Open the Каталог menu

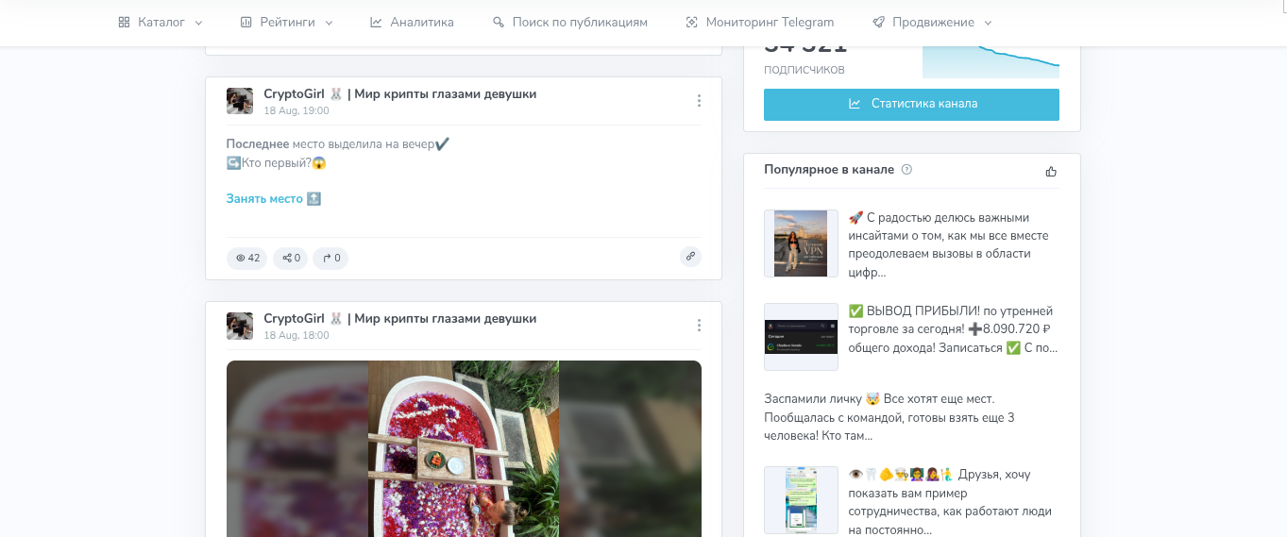(161, 22)
